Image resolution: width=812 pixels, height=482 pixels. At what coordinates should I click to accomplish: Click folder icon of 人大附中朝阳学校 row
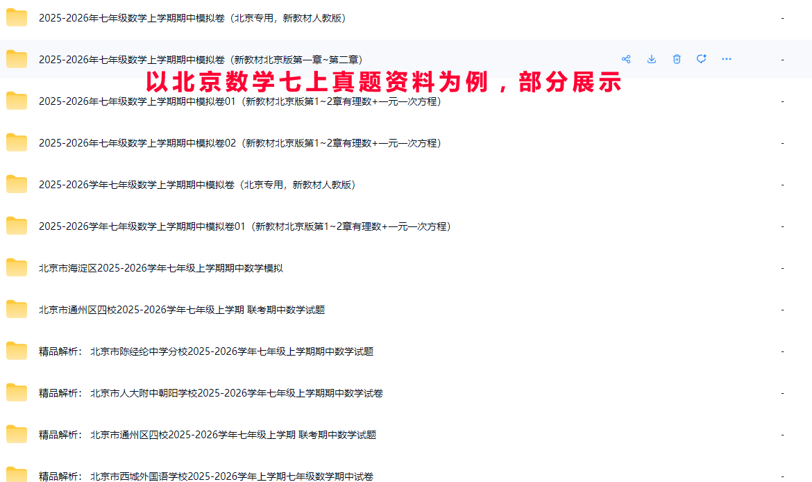coord(17,393)
